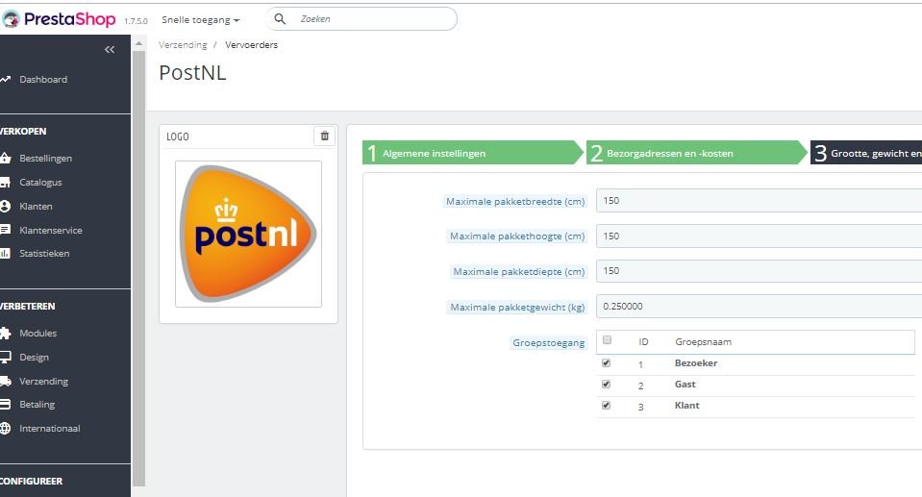Click the search magnifier icon
The height and width of the screenshot is (497, 922).
(x=280, y=19)
